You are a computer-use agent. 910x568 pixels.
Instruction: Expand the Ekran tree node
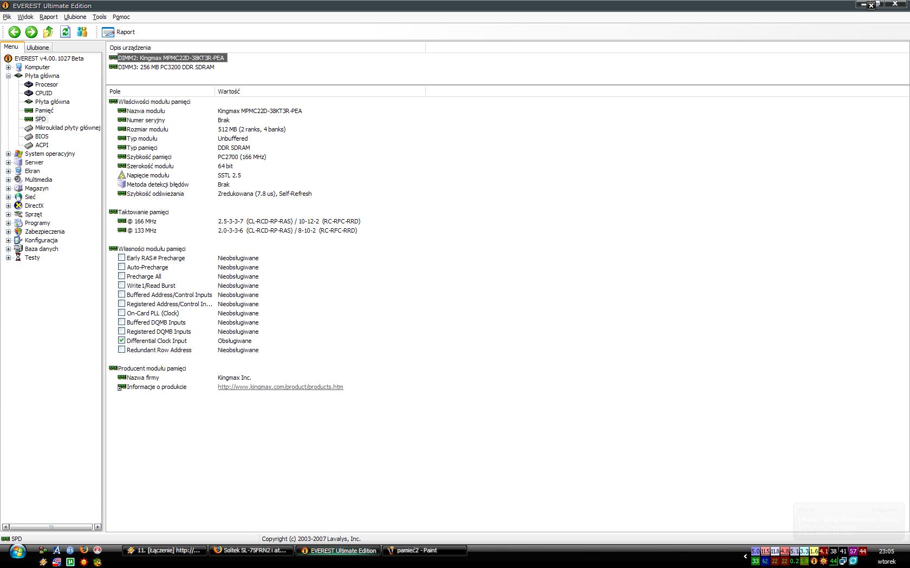point(8,171)
